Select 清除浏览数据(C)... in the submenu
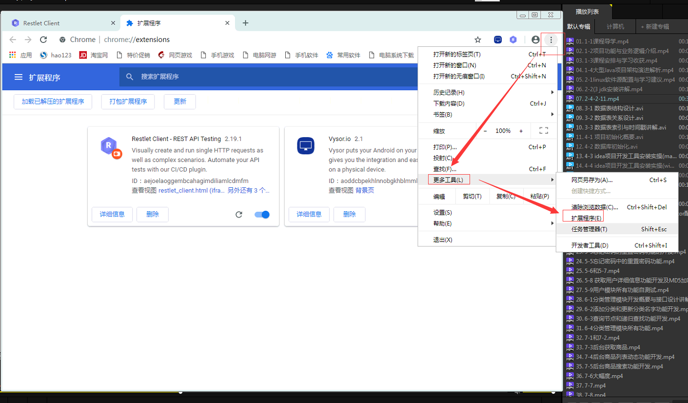The height and width of the screenshot is (403, 688). coord(617,207)
